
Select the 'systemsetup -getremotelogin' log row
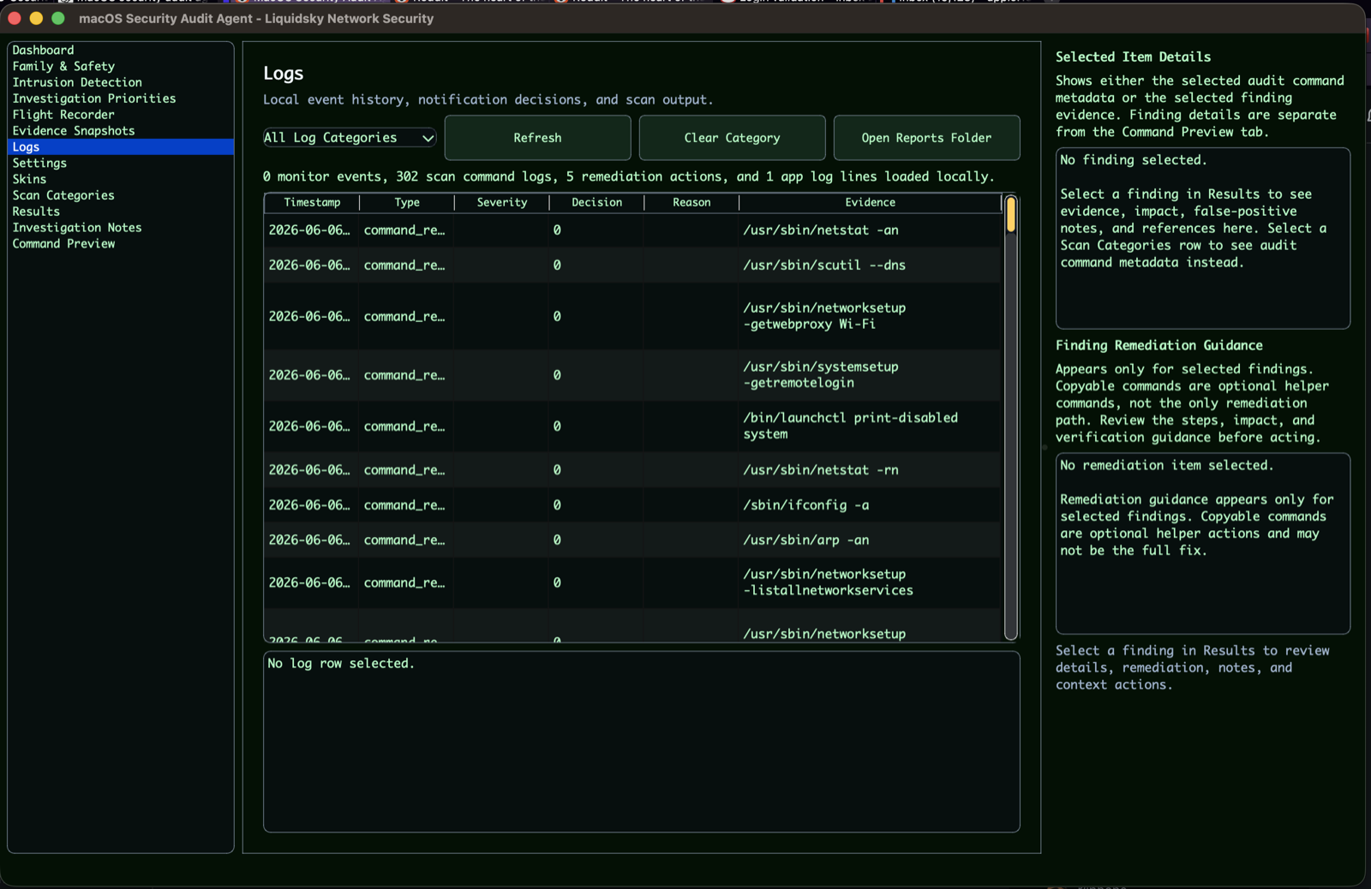(632, 375)
